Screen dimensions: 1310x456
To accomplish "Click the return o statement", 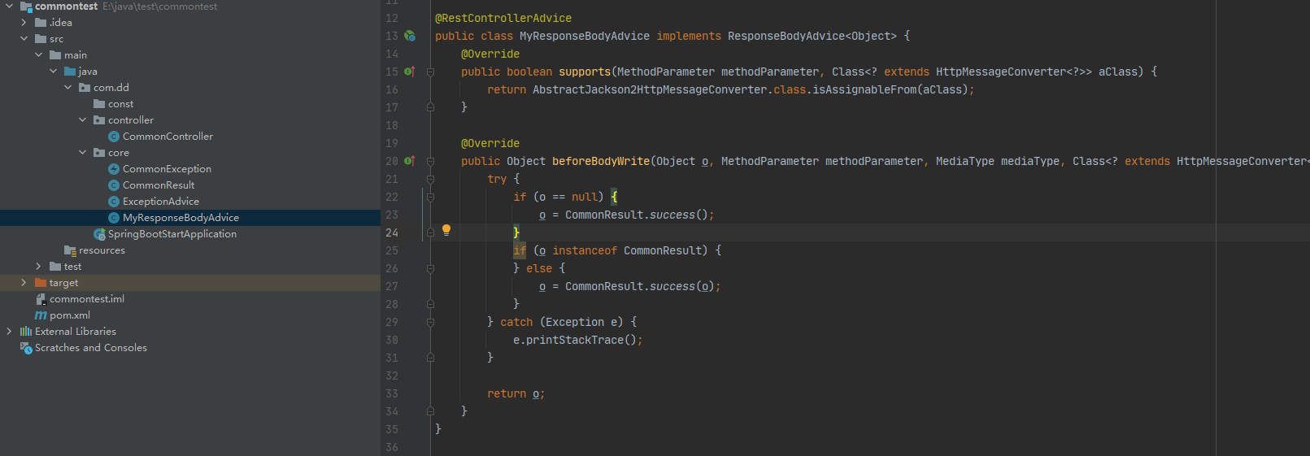I will coord(516,393).
